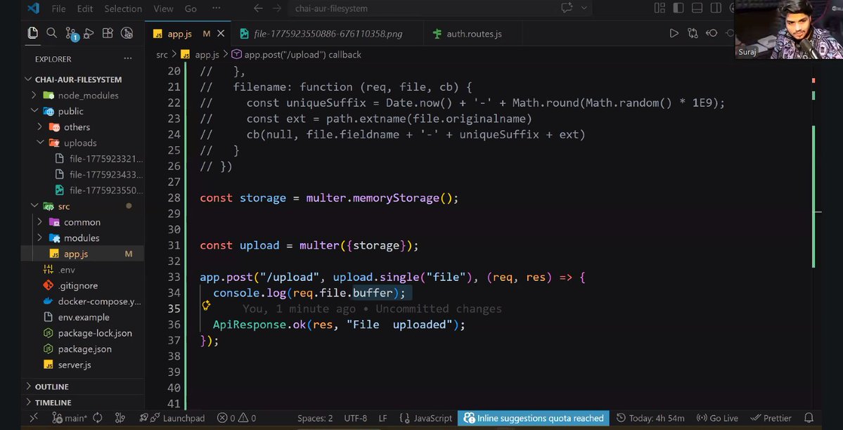Open the Search view in the activity bar
Viewport: 843px width, 430px height.
[x=51, y=32]
